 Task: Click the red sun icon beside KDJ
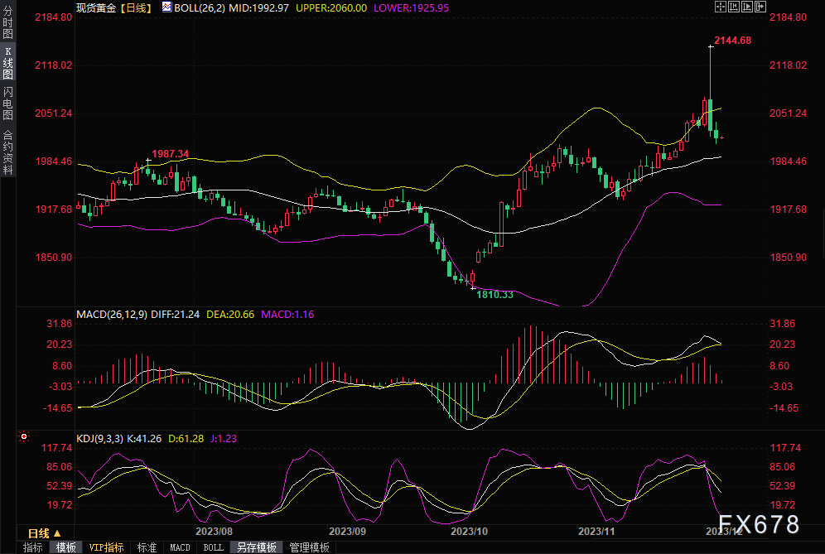point(24,436)
